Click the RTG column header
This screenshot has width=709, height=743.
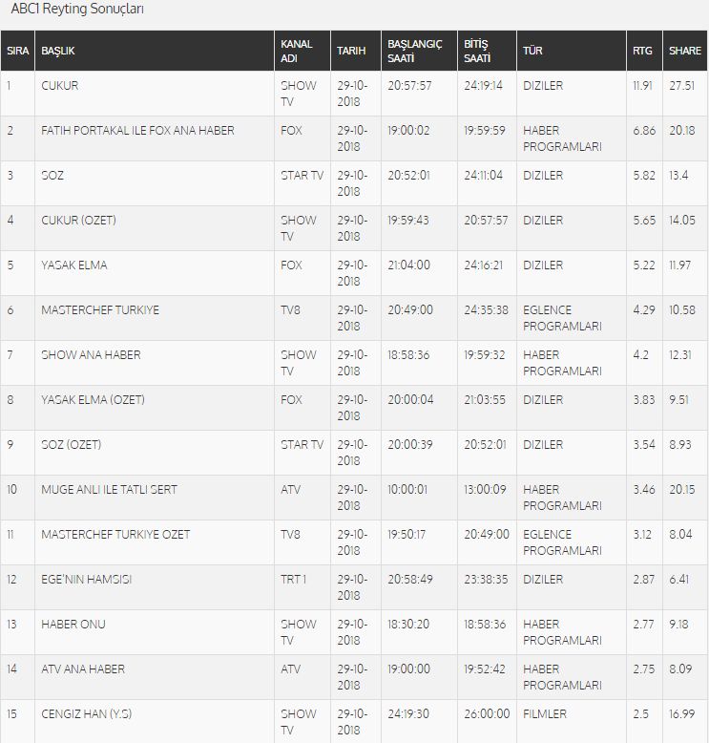pyautogui.click(x=644, y=51)
